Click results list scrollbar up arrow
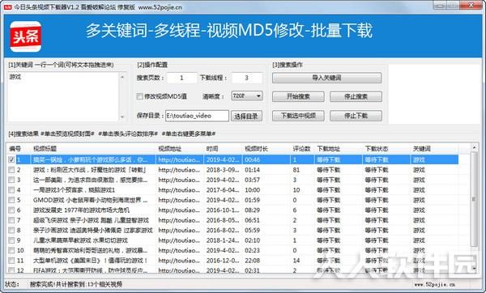 pyautogui.click(x=474, y=148)
